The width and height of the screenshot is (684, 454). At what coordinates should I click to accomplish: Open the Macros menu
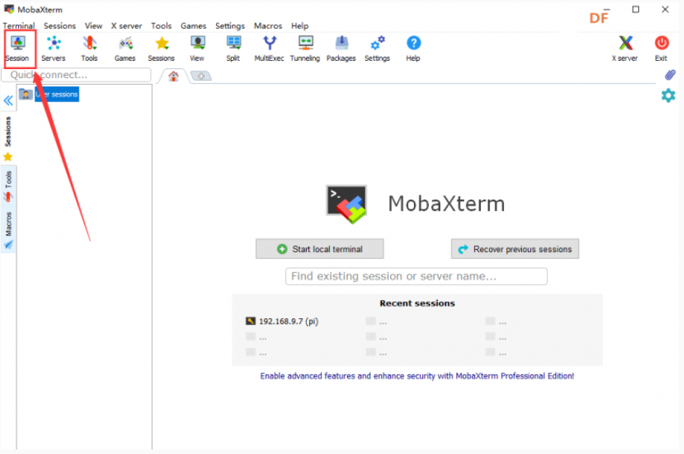(268, 26)
